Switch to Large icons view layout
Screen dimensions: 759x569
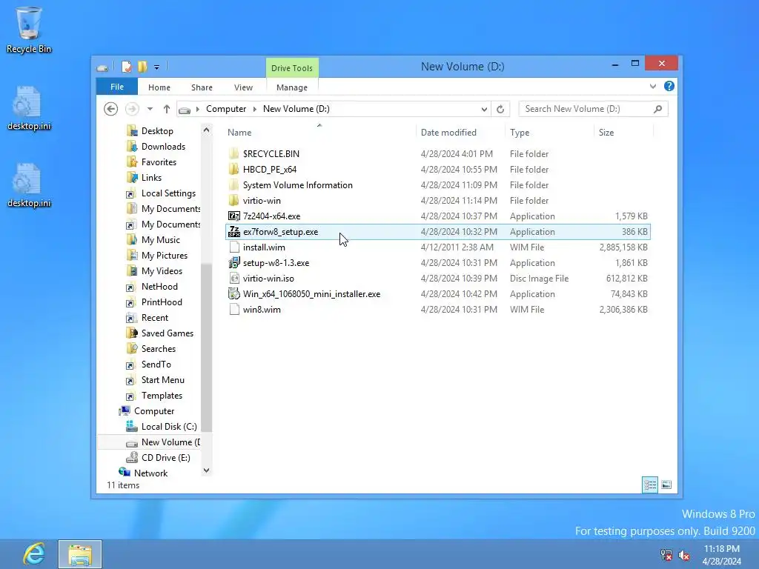(x=666, y=485)
